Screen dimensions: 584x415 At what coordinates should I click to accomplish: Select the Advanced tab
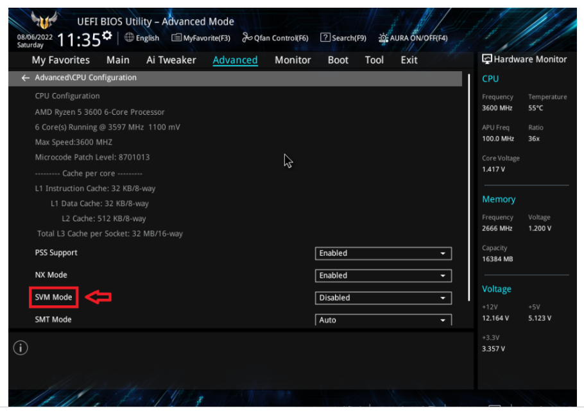[x=235, y=60]
